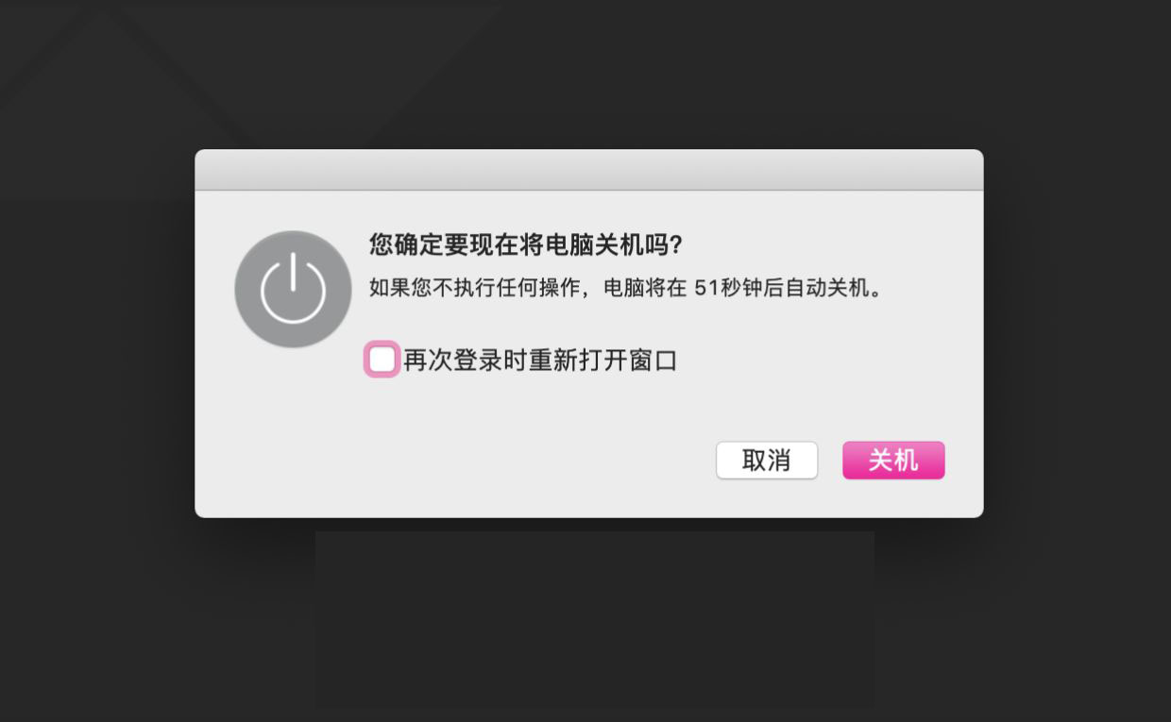This screenshot has height=722, width=1171.
Task: Click the black rectangle below the dialog
Action: point(595,619)
